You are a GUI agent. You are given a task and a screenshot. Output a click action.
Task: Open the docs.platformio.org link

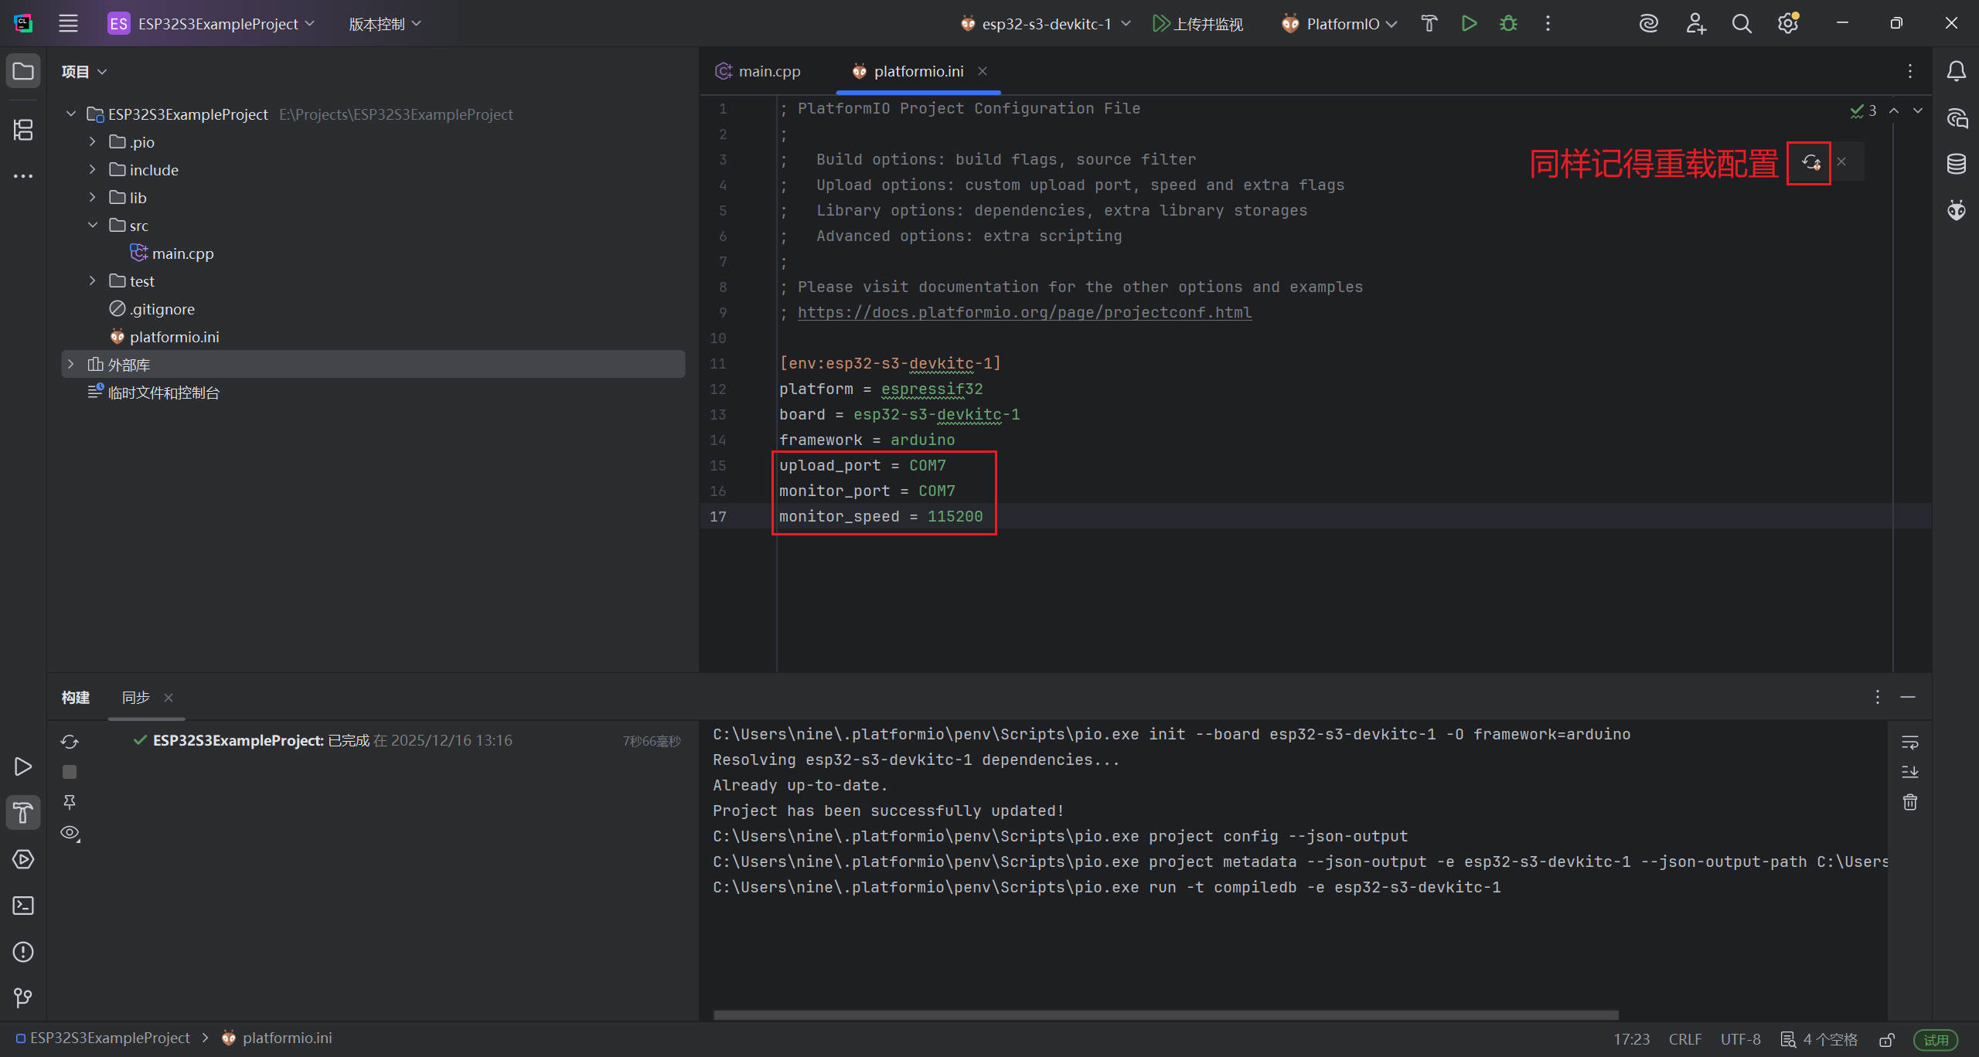(1024, 312)
